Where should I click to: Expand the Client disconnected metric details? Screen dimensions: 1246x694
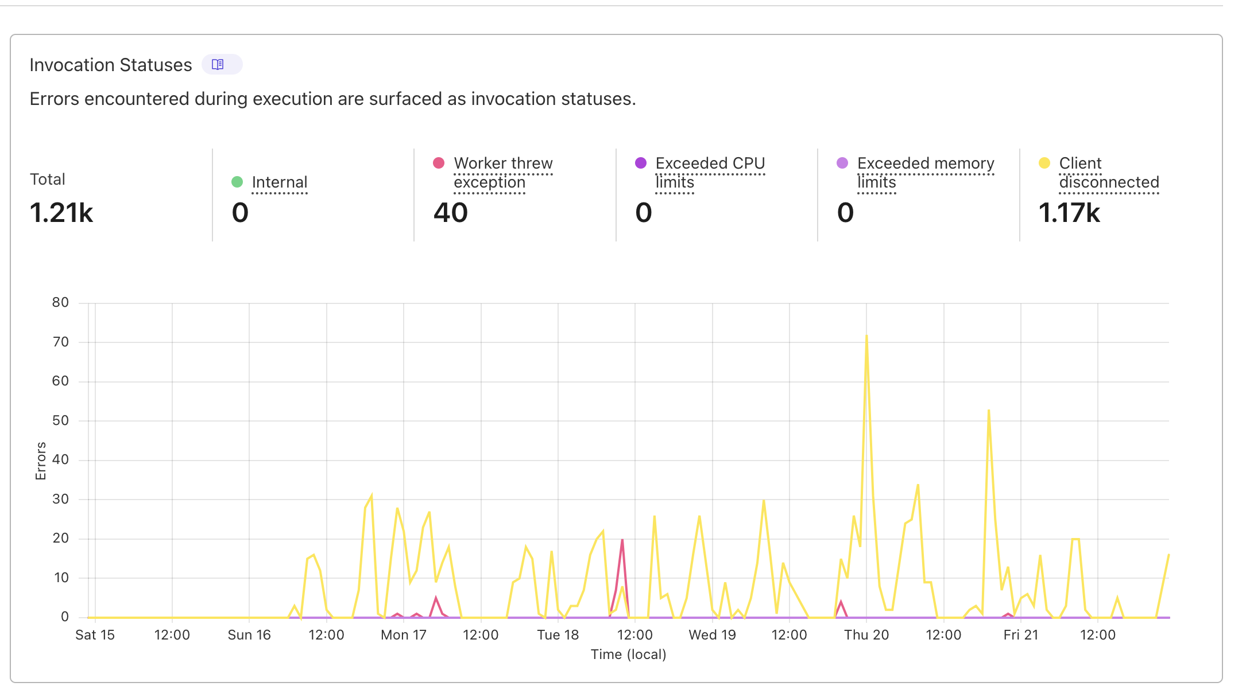click(x=1108, y=172)
